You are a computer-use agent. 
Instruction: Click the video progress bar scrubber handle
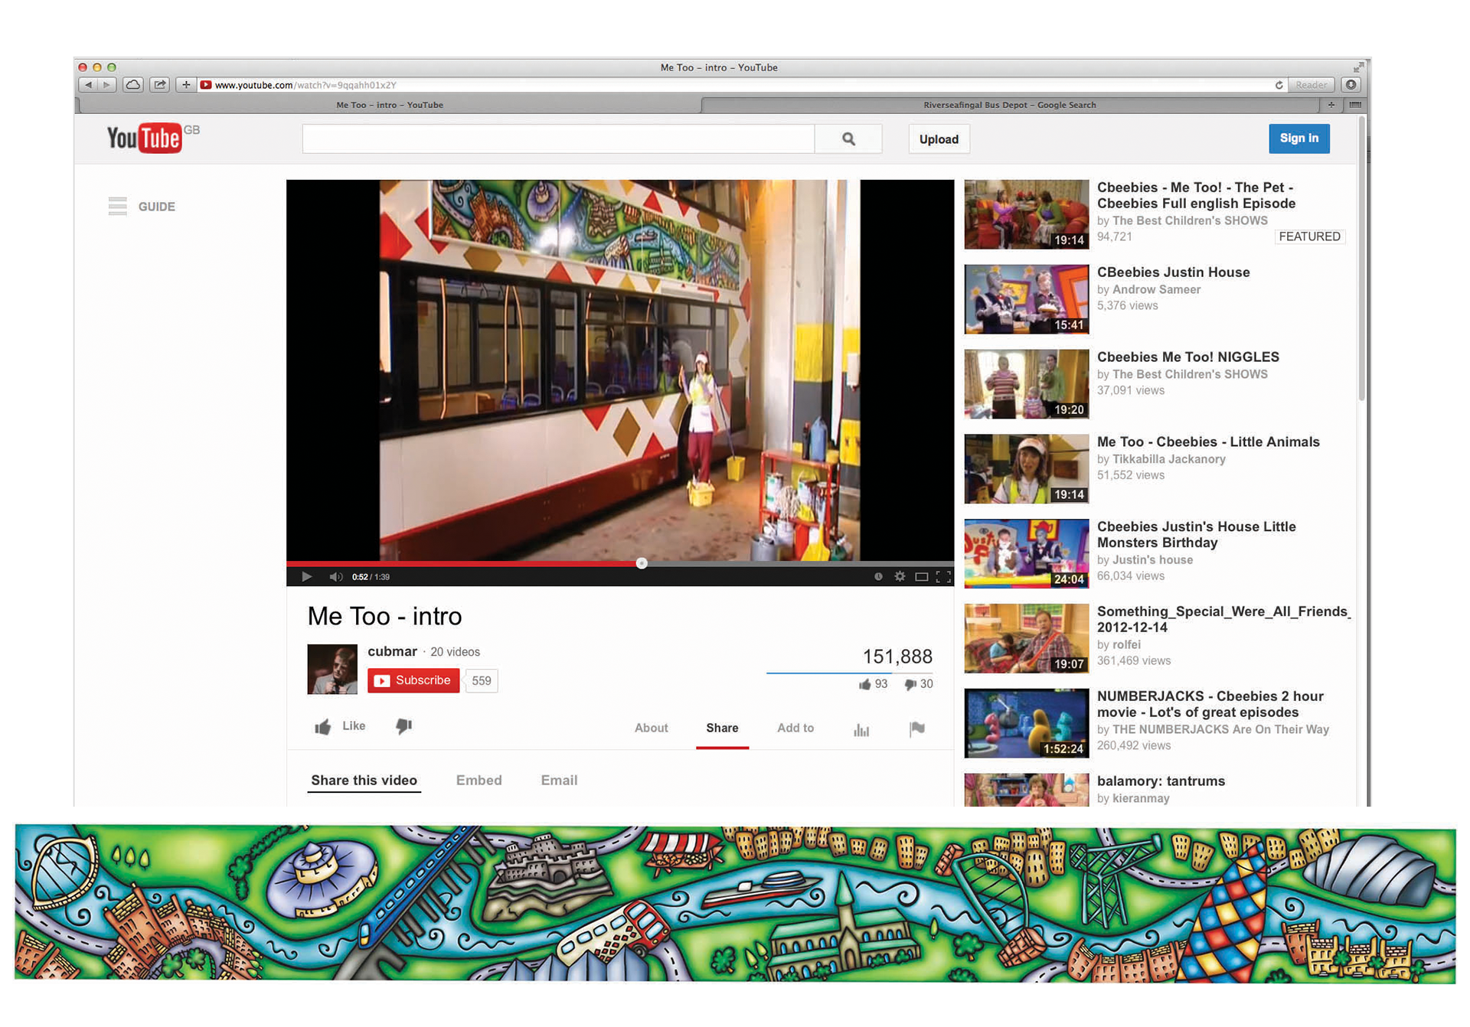click(x=642, y=563)
